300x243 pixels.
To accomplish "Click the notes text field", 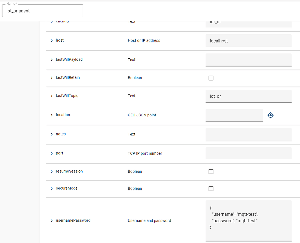I will click(248, 134).
